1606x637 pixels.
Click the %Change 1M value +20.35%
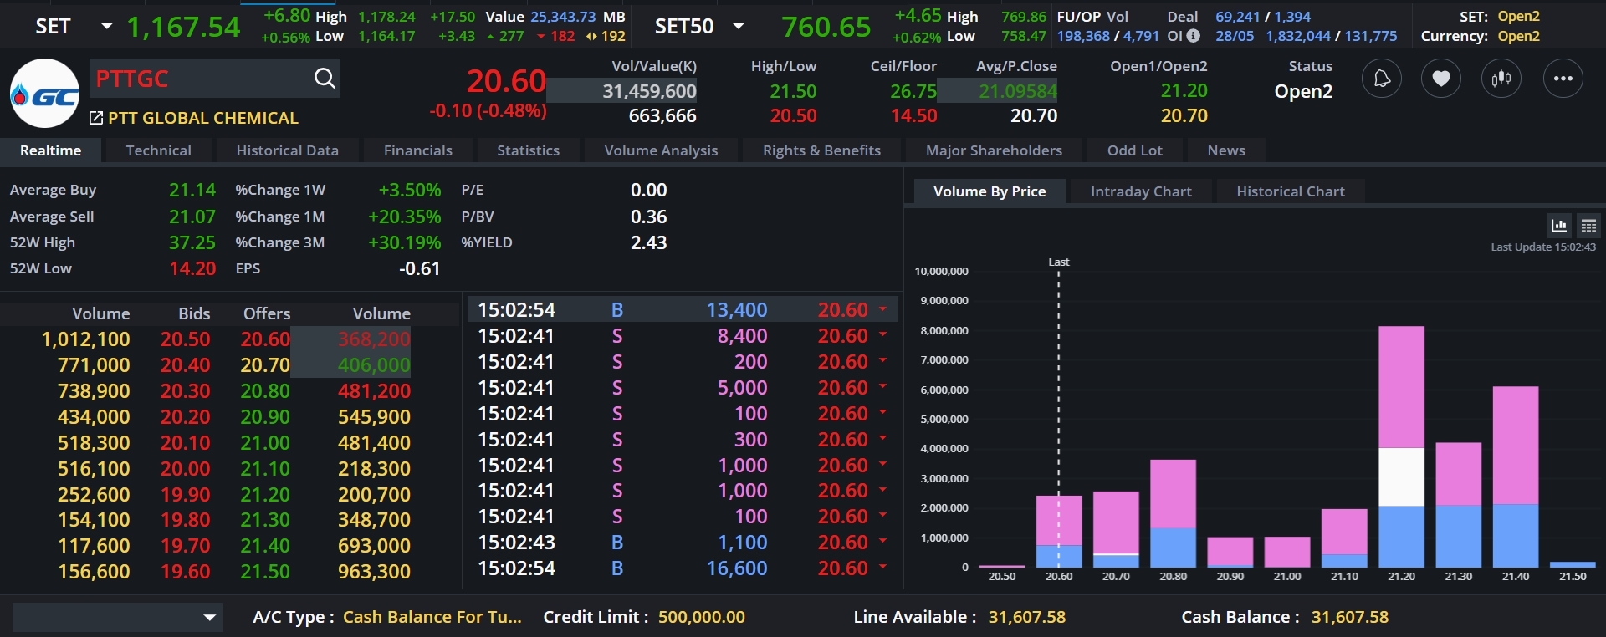point(405,217)
